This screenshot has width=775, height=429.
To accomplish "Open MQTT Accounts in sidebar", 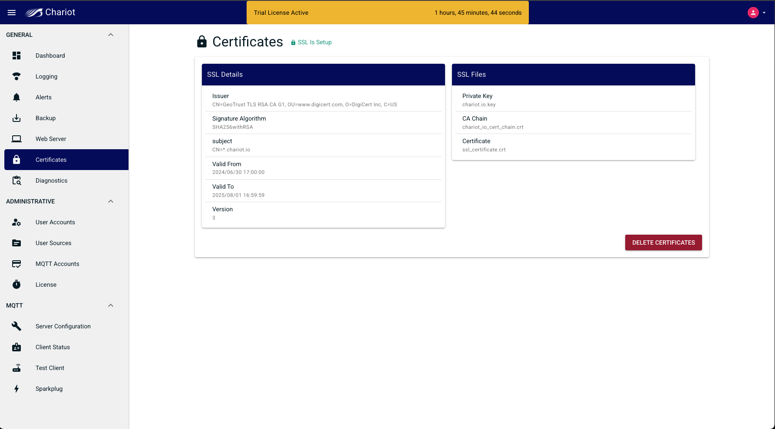I will [x=57, y=264].
